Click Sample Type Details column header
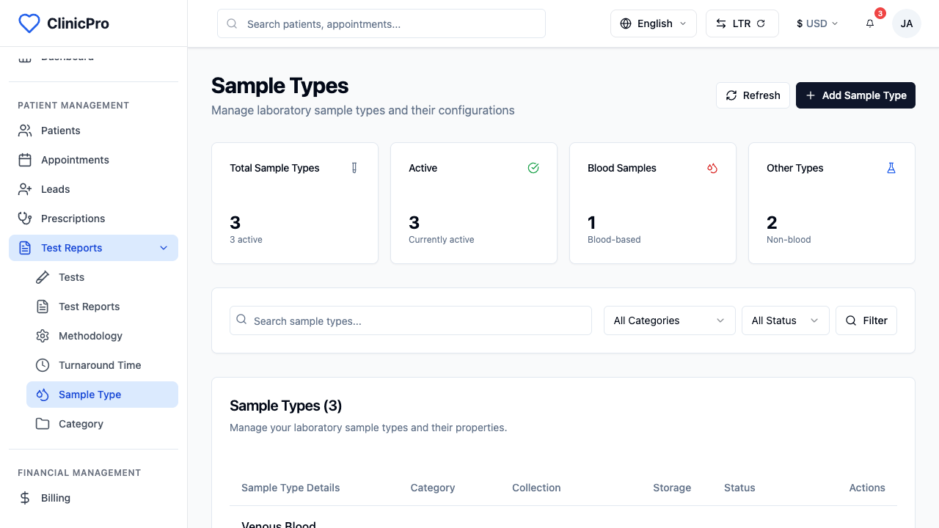Image resolution: width=939 pixels, height=528 pixels. 291,488
